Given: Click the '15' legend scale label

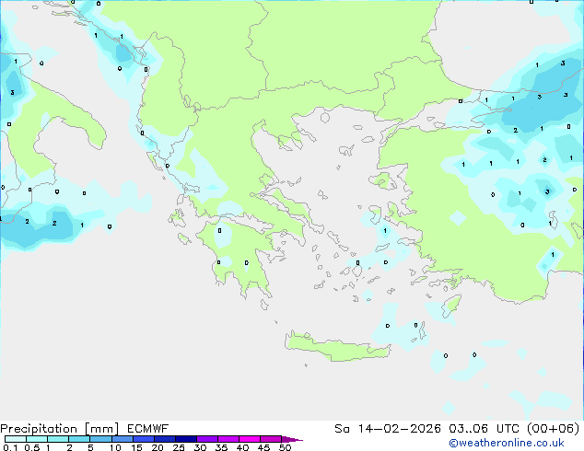Looking at the screenshot, I should pos(136,447).
